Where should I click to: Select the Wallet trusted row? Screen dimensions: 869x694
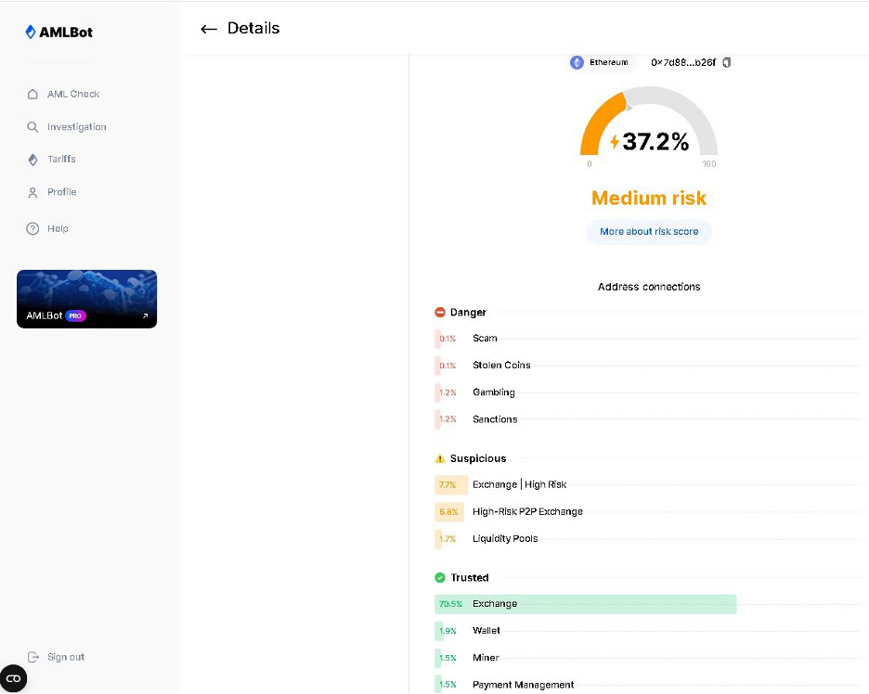pyautogui.click(x=648, y=631)
